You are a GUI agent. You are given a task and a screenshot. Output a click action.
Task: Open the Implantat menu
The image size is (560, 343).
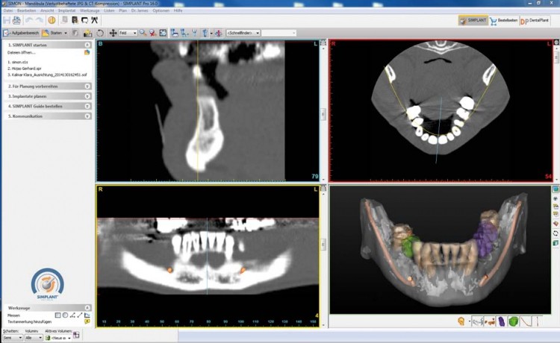click(66, 10)
